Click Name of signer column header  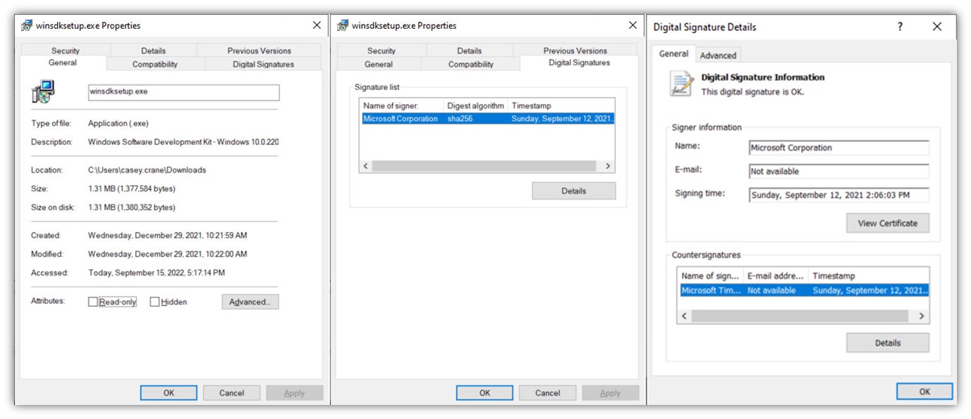click(401, 105)
